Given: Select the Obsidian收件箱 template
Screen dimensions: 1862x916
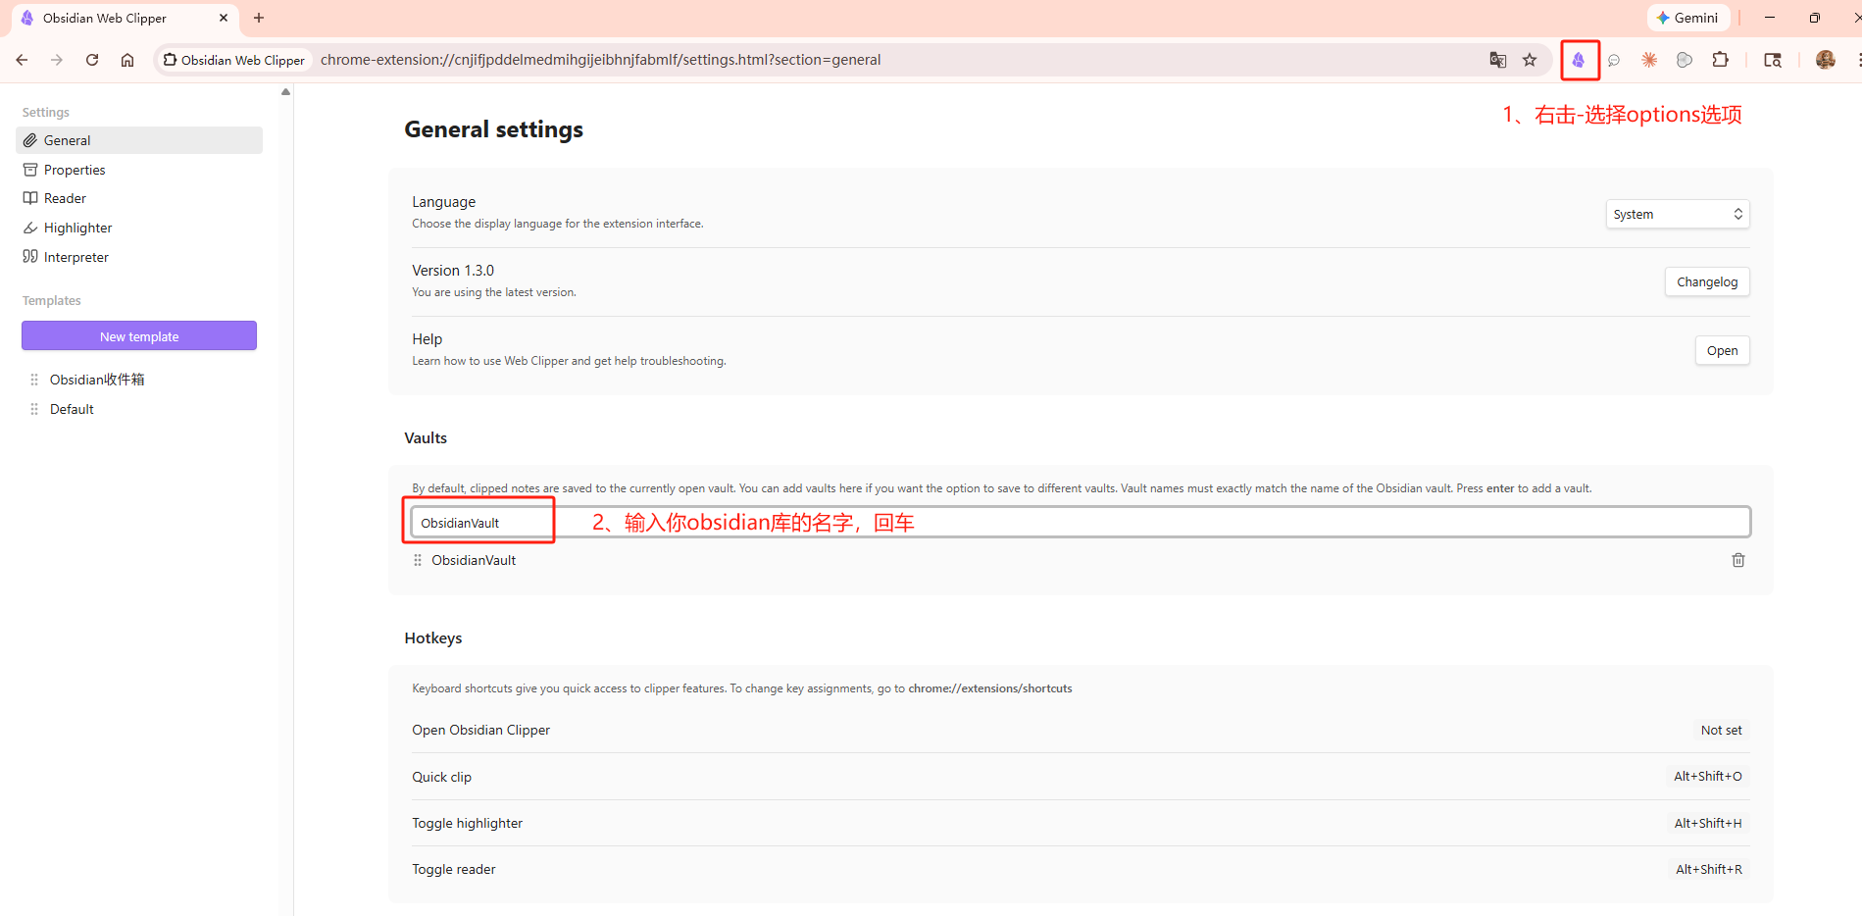Looking at the screenshot, I should coord(97,380).
